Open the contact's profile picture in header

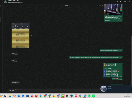(5, 2)
